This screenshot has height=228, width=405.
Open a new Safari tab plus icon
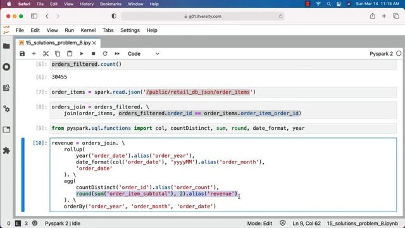(384, 16)
